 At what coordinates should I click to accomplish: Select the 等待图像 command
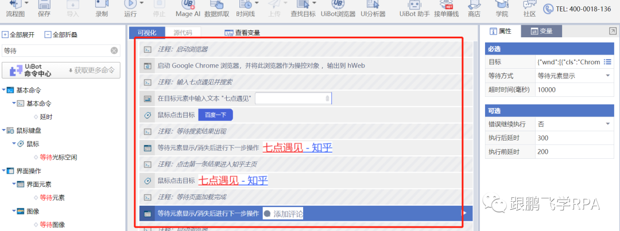[x=52, y=225]
